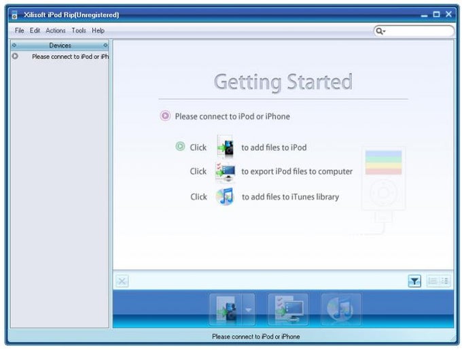
Task: Click the pink play icon beside connect message
Action: pyautogui.click(x=165, y=116)
